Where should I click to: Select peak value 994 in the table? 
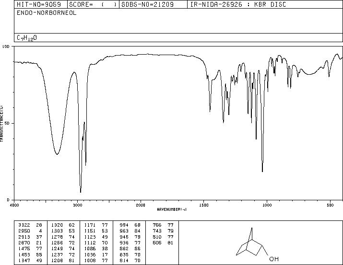(124, 225)
